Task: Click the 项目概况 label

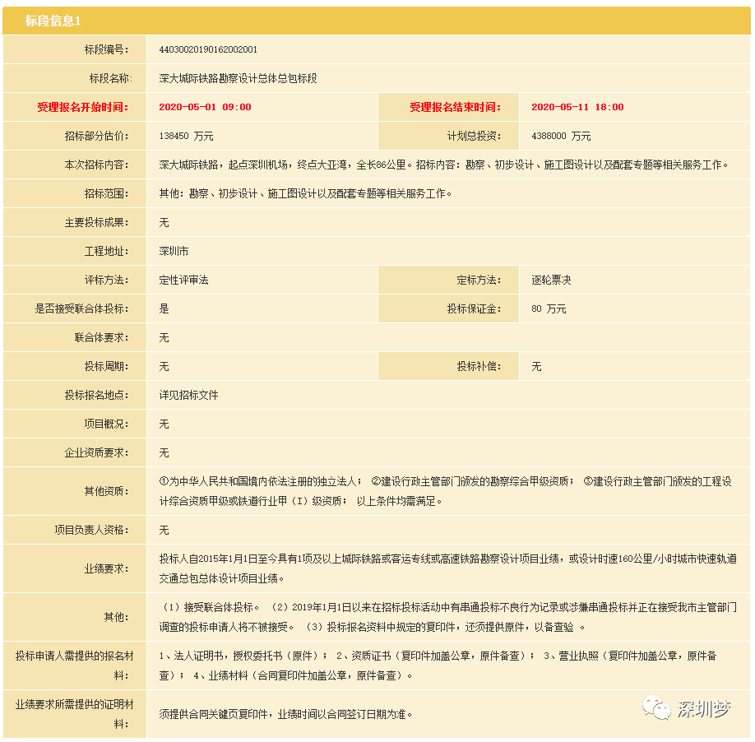Action: (x=106, y=424)
